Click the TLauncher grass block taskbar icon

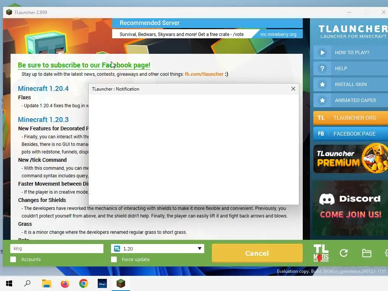(x=121, y=283)
